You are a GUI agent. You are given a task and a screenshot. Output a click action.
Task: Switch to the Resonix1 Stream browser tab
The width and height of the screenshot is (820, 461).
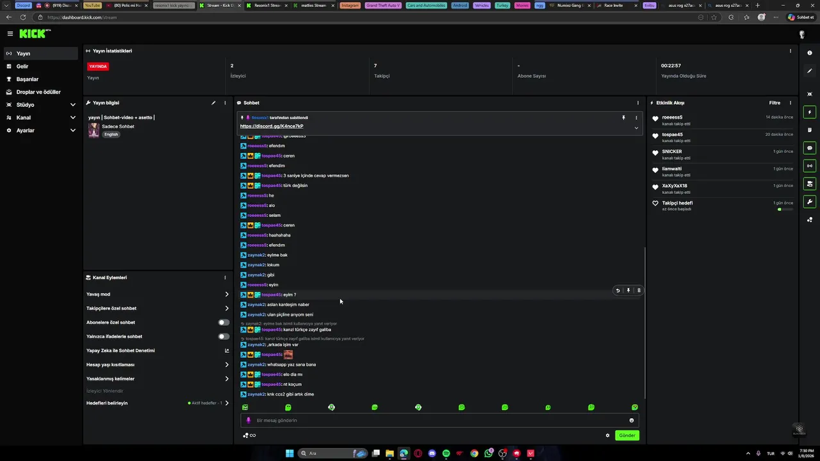point(268,5)
